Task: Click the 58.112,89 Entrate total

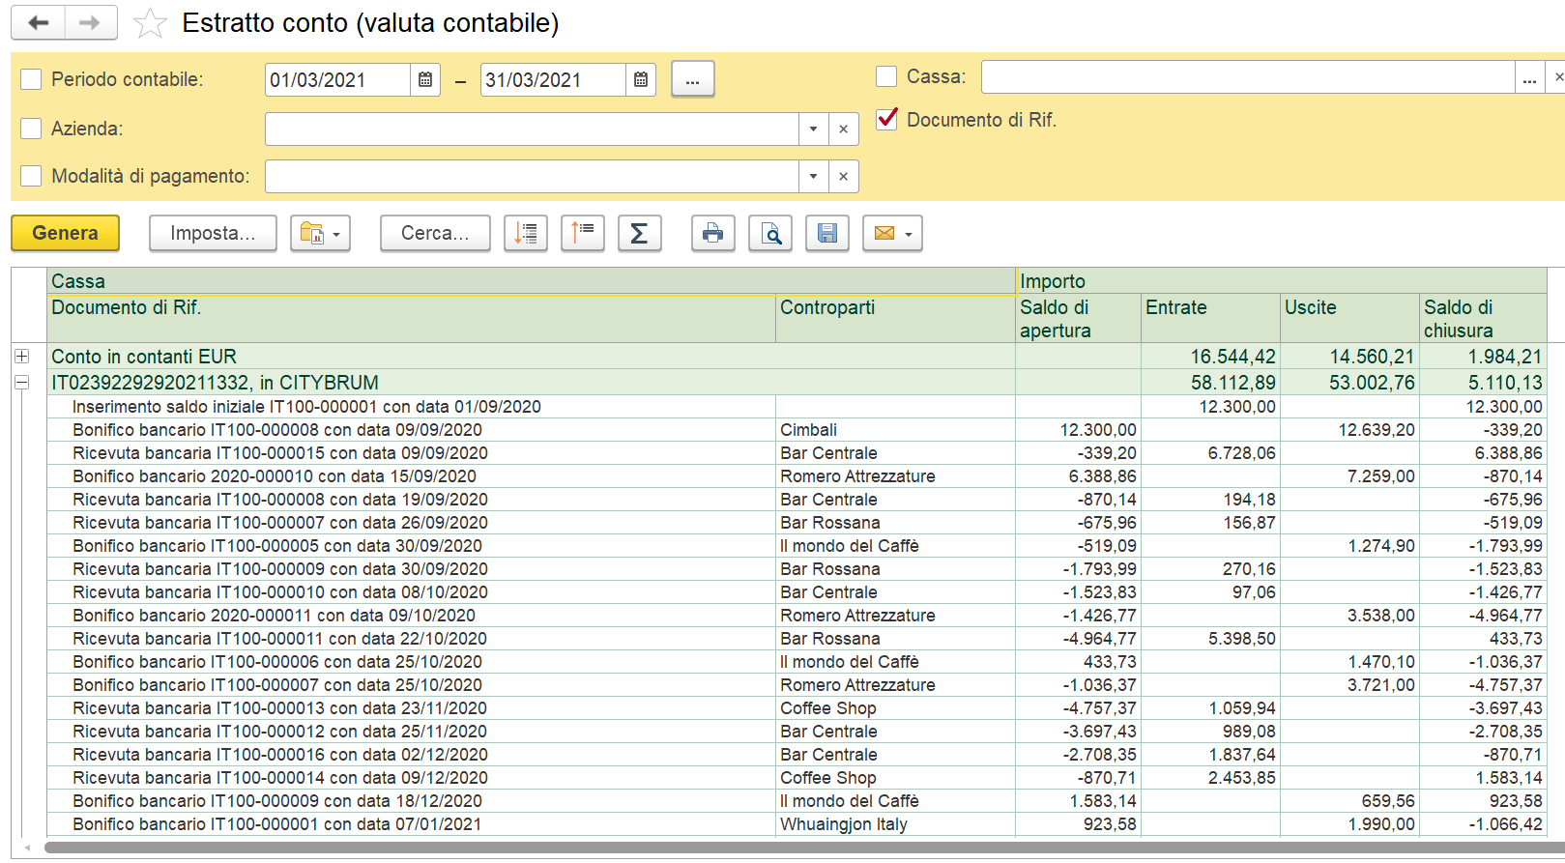Action: pos(1210,382)
